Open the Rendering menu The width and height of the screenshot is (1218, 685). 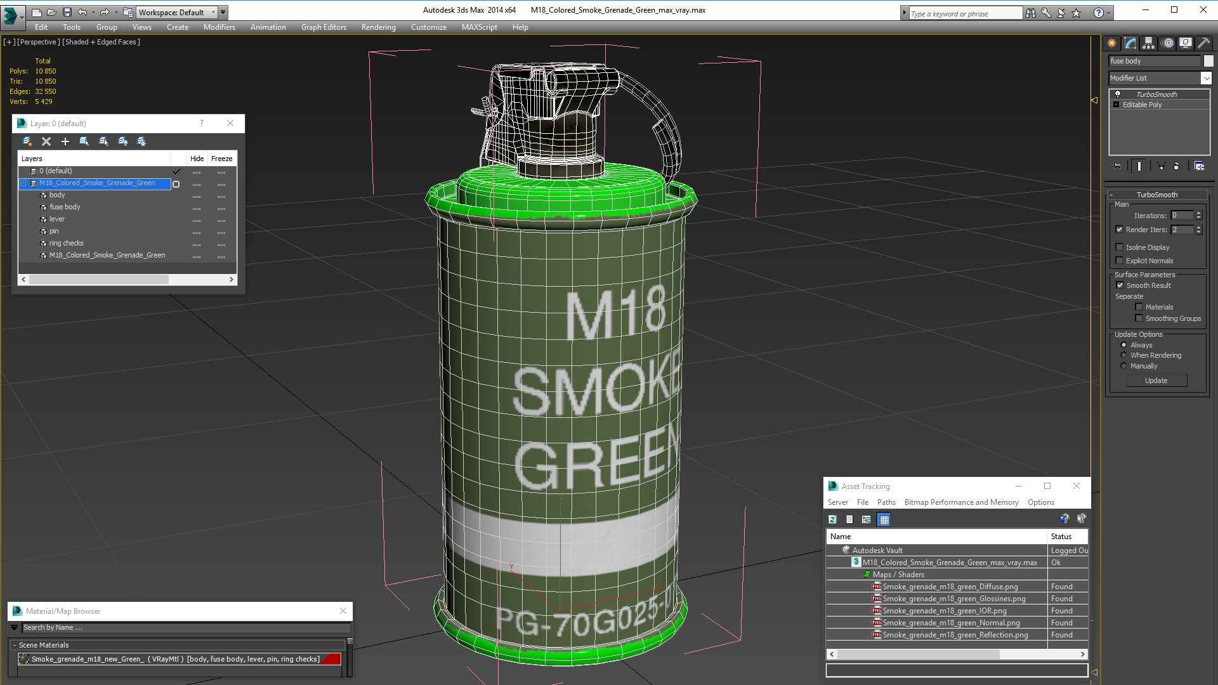pos(378,27)
